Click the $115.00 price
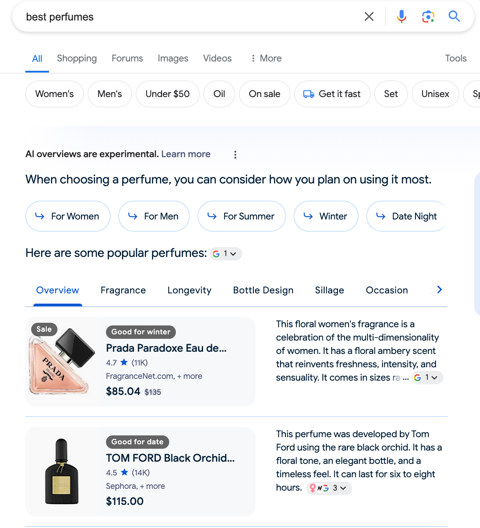The image size is (480, 528). point(125,501)
